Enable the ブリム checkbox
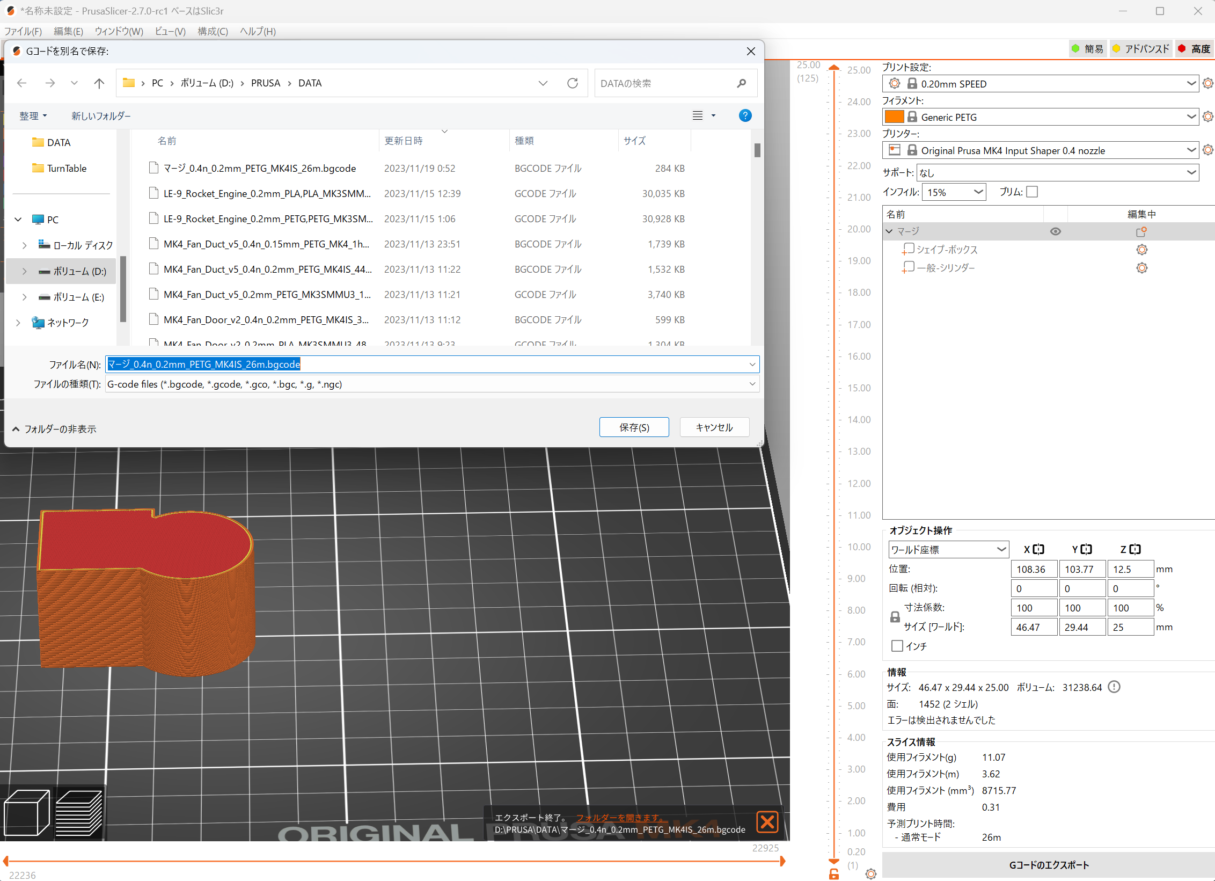1215x881 pixels. (1031, 192)
